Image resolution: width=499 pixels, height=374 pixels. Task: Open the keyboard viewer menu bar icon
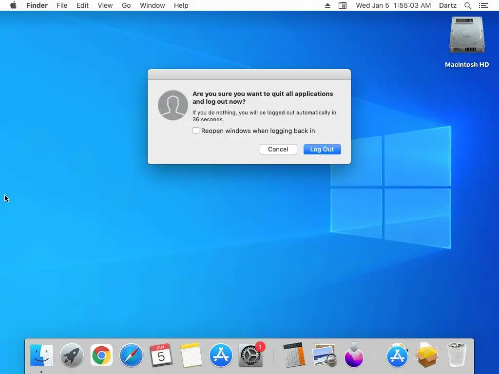tap(343, 5)
